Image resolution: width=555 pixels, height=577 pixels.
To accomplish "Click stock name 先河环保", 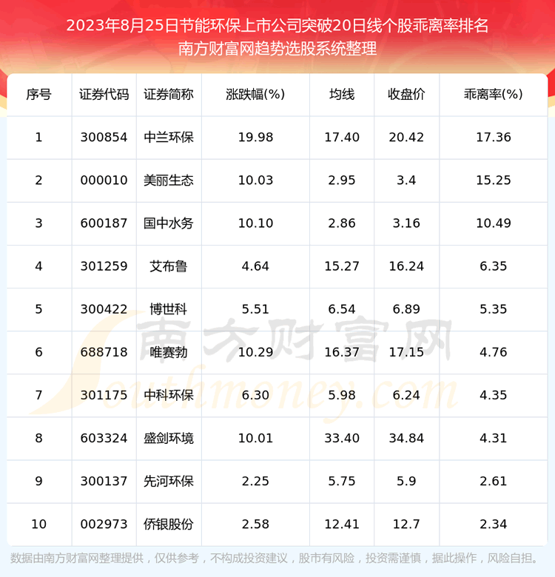I will pos(169,481).
